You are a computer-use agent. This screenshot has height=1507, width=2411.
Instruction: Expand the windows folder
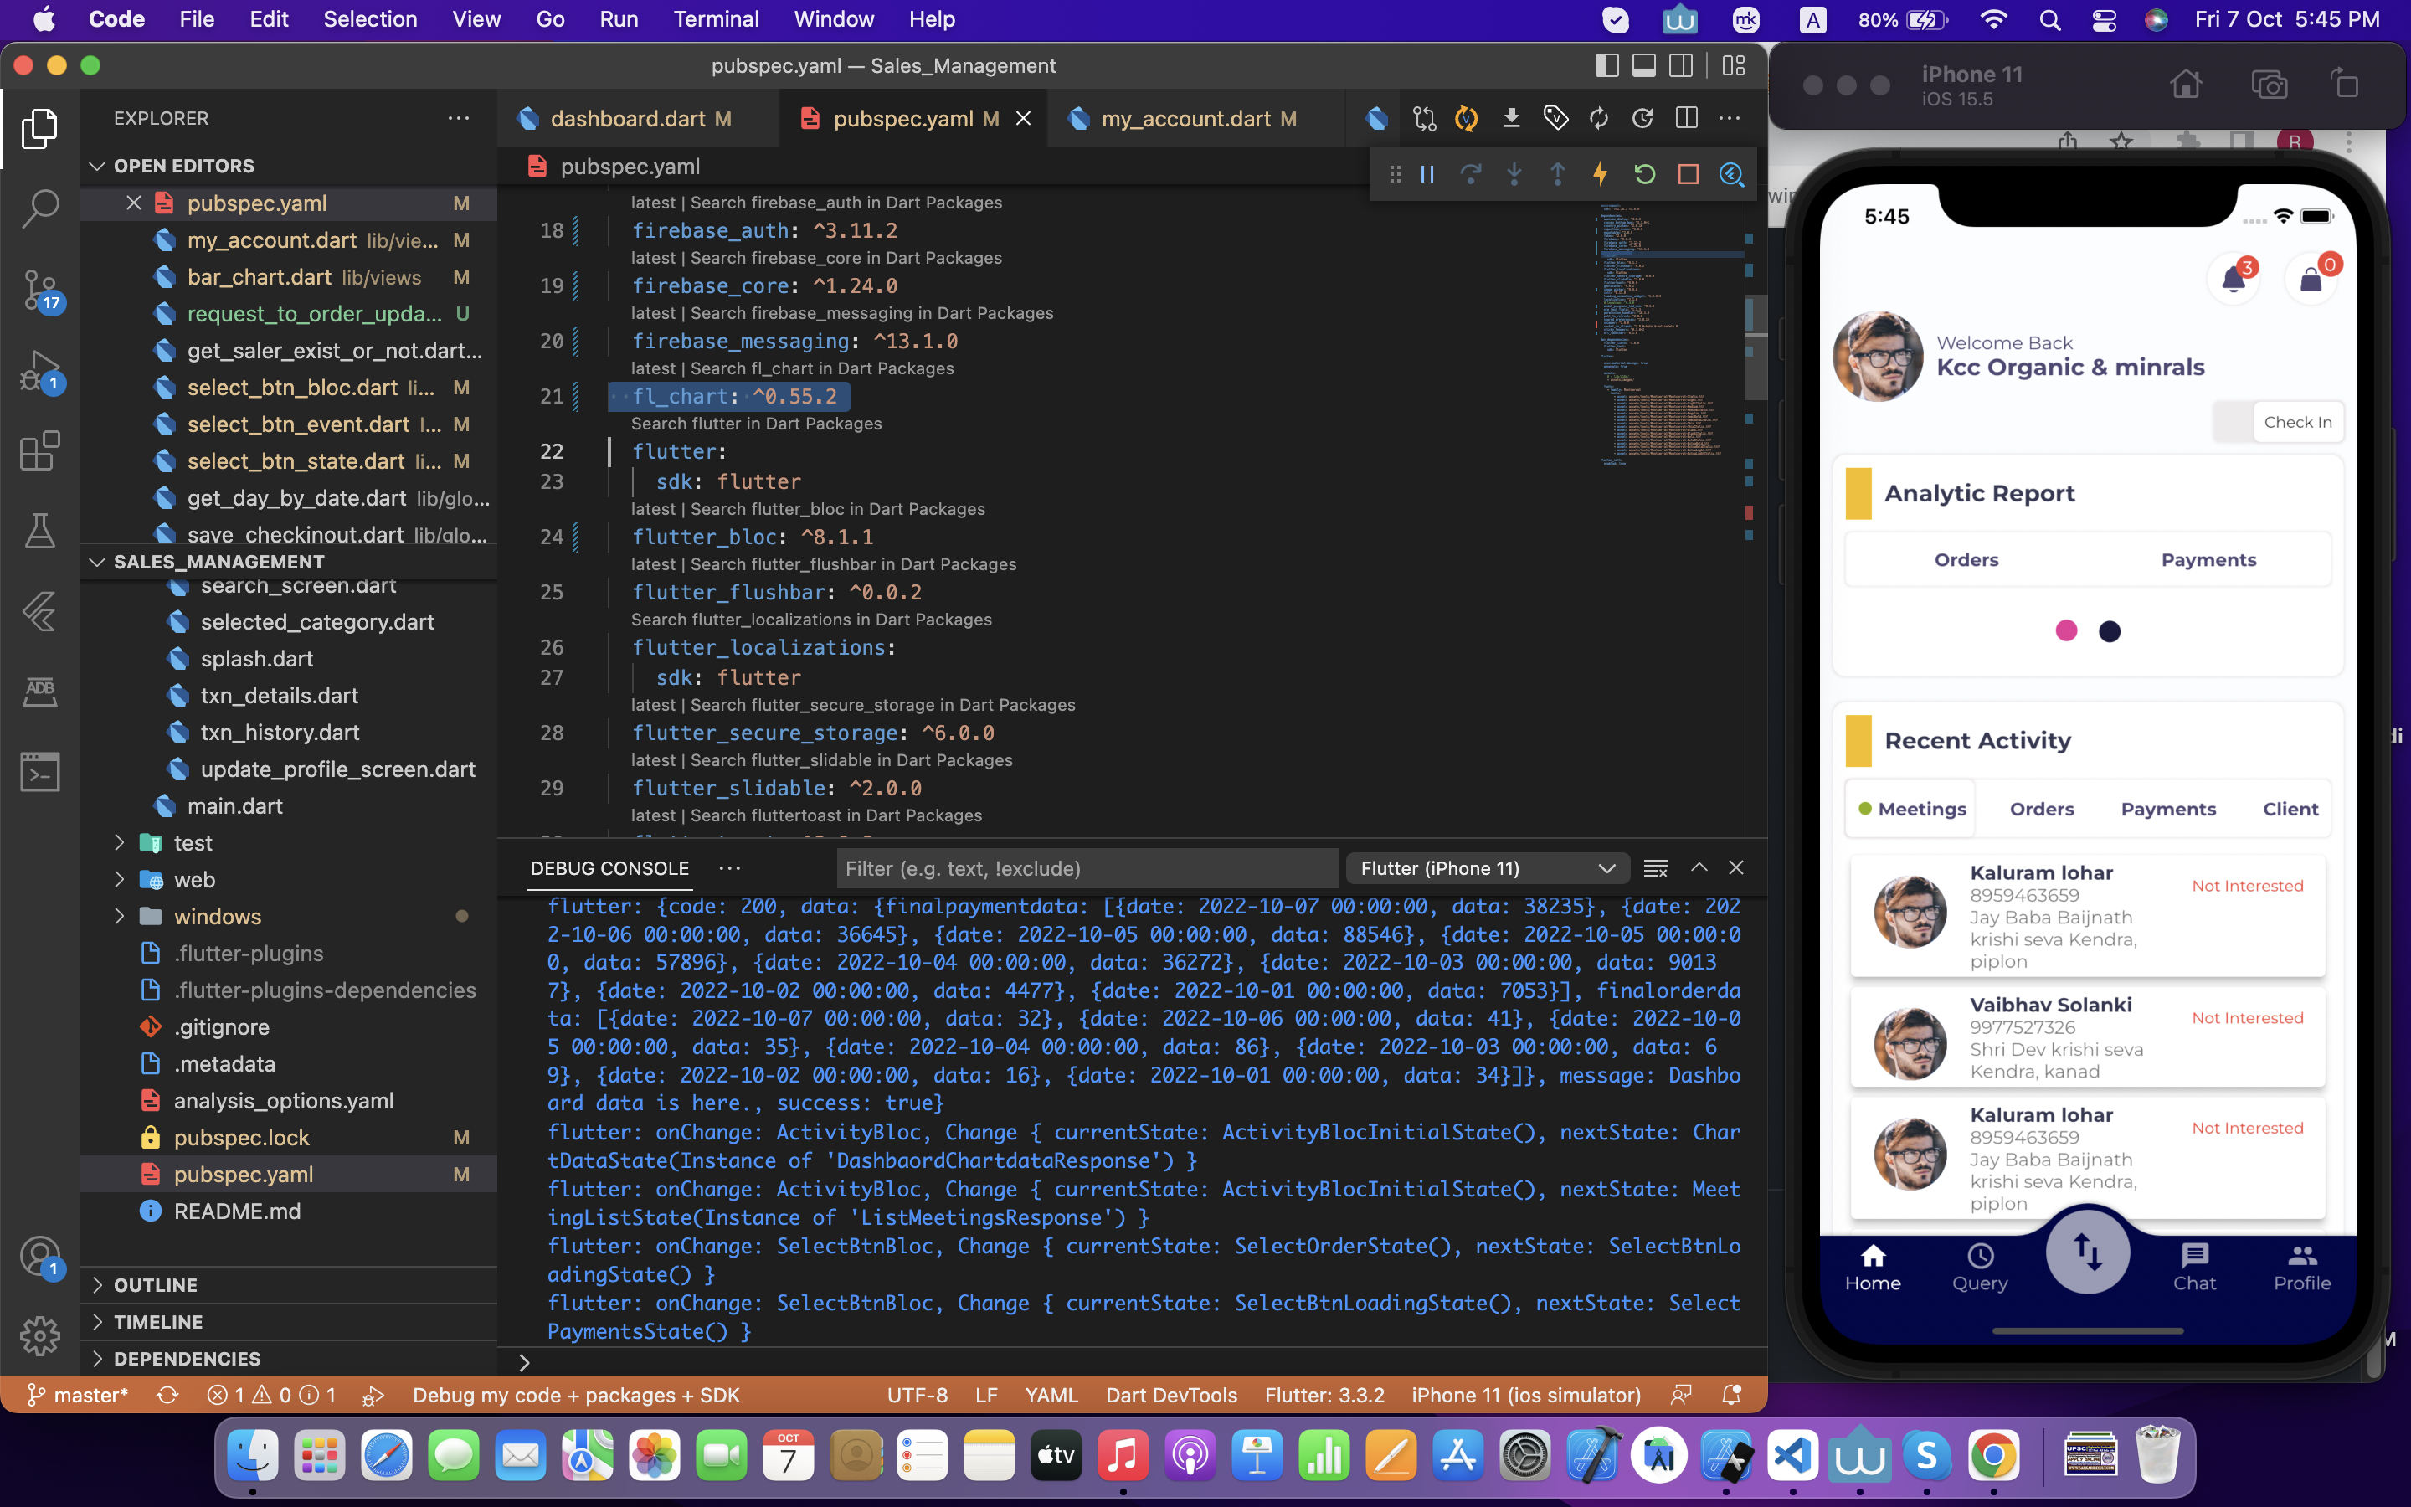coord(217,917)
